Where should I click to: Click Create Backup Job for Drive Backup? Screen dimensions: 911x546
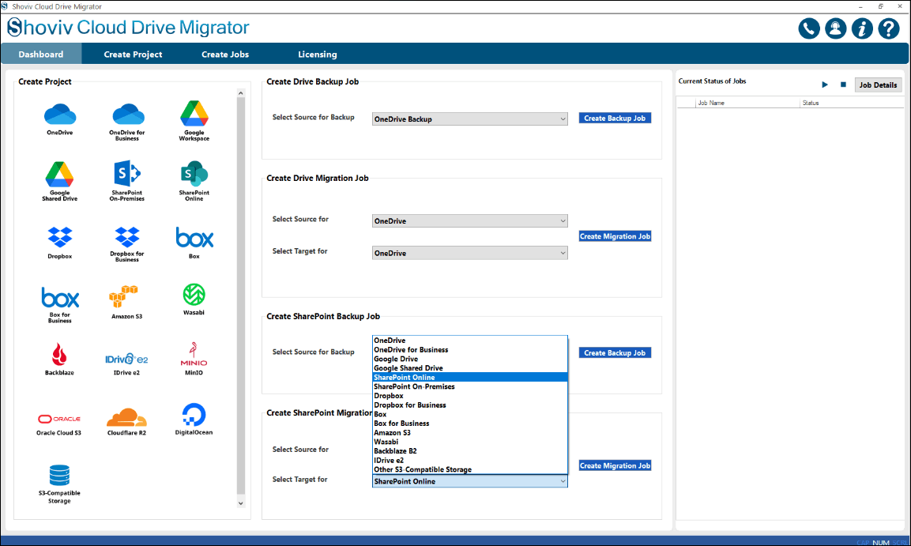pos(615,118)
